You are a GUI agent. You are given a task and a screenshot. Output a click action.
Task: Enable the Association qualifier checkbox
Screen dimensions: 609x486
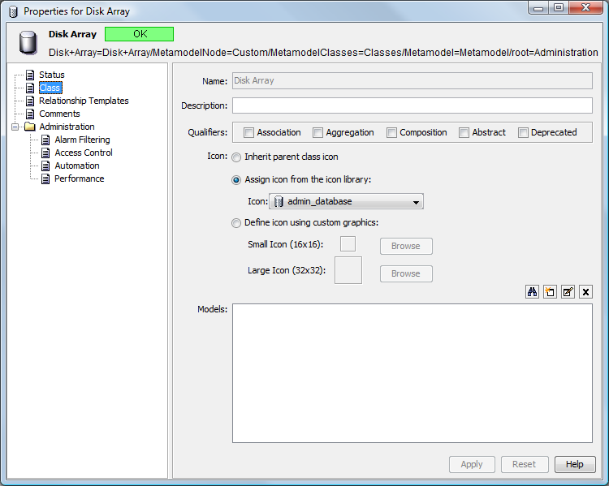pyautogui.click(x=248, y=133)
